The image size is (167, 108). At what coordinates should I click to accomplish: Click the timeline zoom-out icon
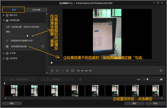click(x=144, y=79)
